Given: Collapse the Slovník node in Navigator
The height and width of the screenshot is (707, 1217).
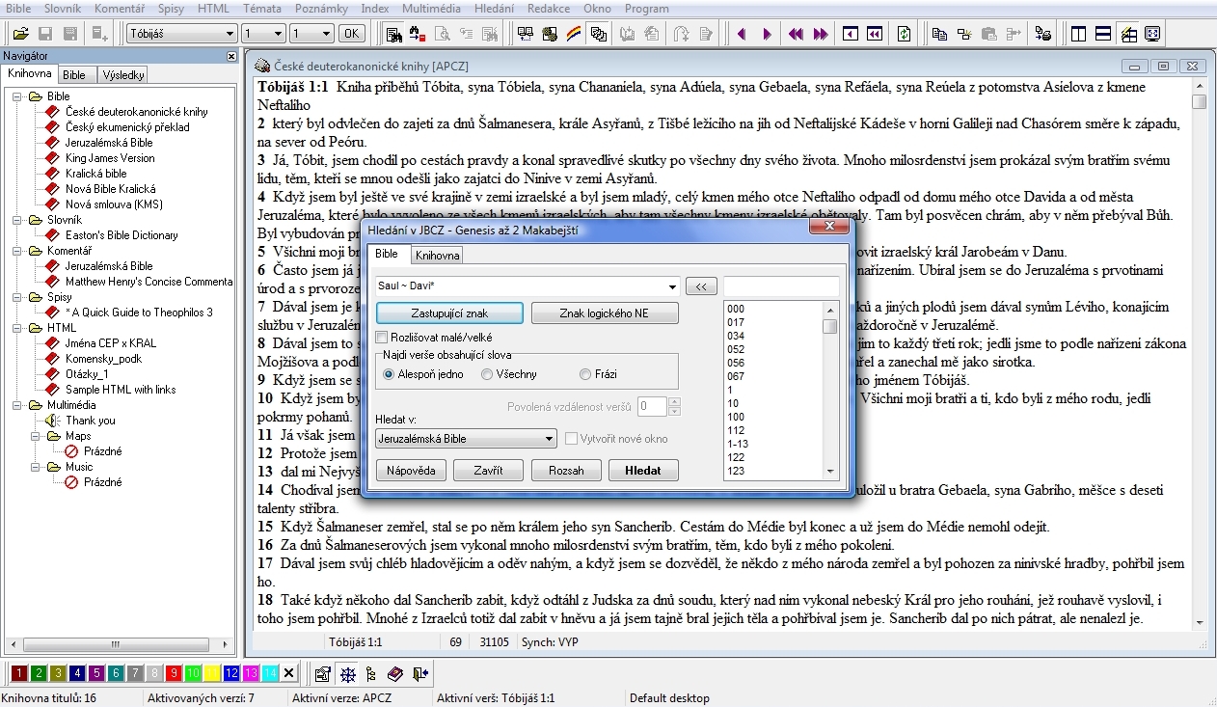Looking at the screenshot, I should tap(17, 220).
